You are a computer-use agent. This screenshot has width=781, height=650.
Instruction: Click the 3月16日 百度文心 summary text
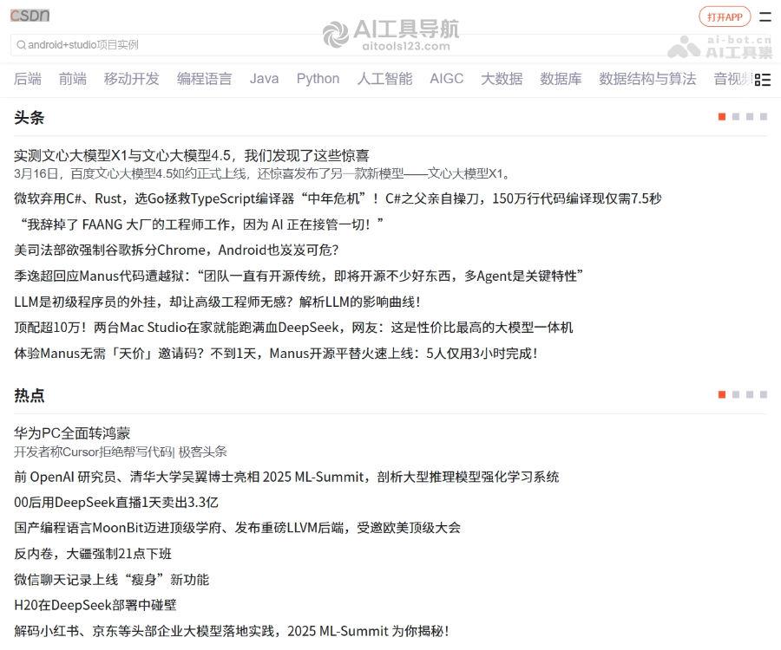[262, 173]
